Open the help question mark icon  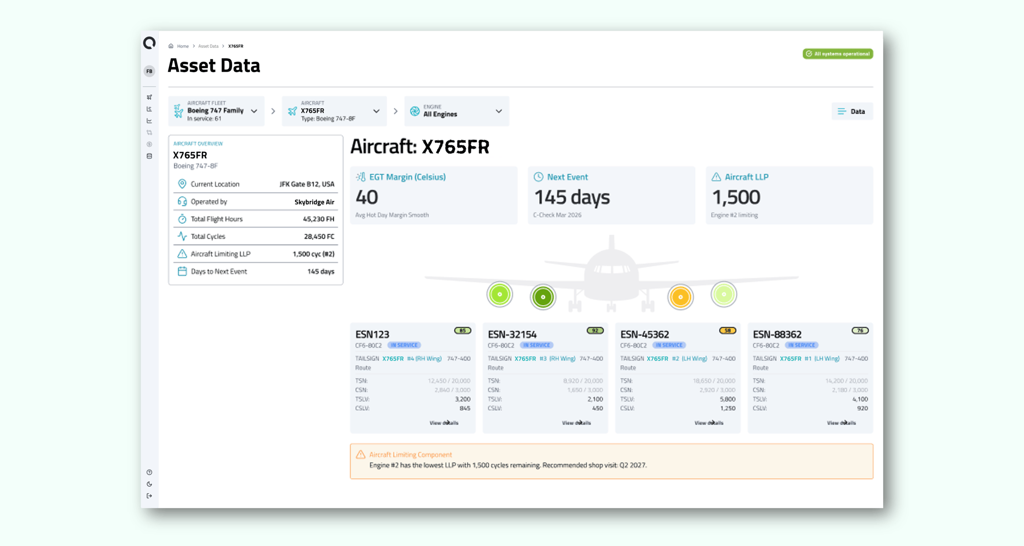[150, 472]
